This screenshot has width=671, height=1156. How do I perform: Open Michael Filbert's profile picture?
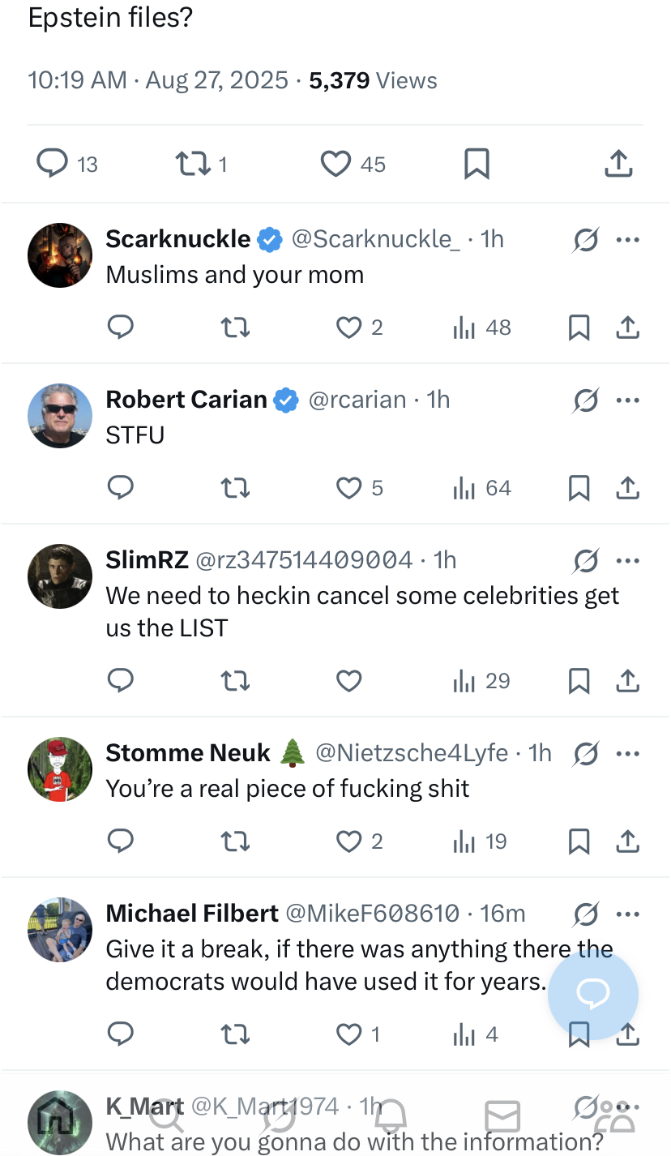60,930
